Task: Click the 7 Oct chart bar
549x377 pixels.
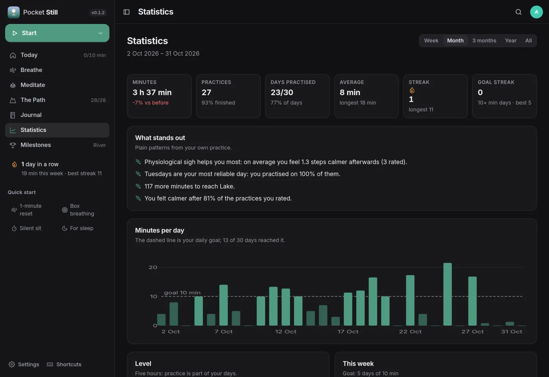Action: [223, 305]
